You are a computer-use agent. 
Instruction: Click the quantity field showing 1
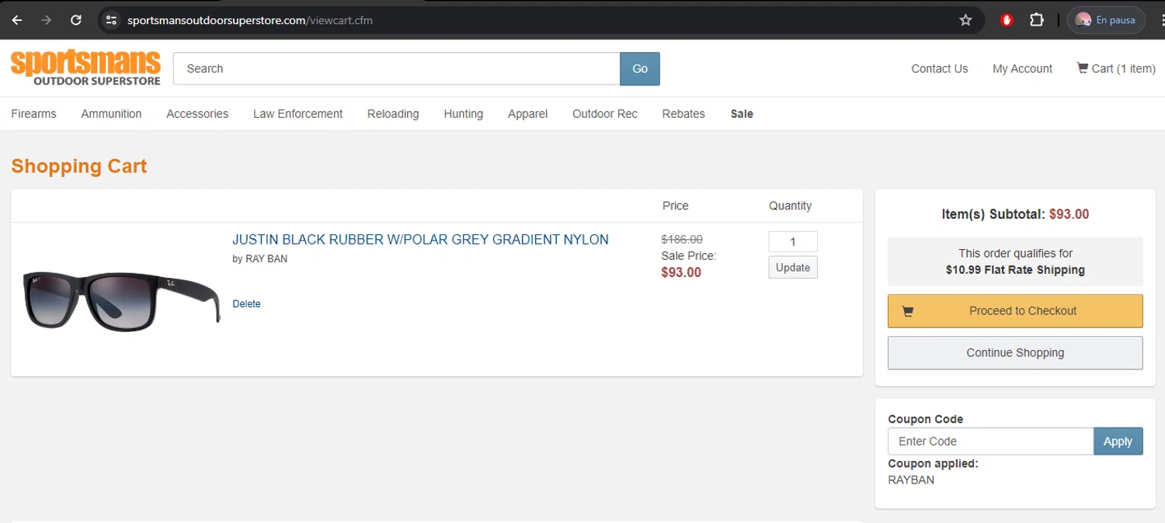(793, 241)
